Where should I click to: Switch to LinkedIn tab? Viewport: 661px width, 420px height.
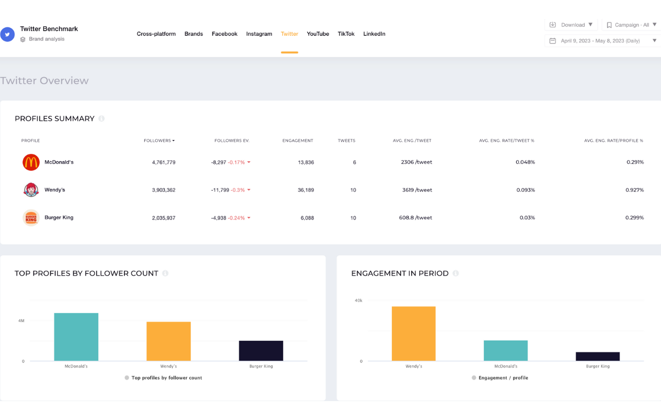tap(375, 34)
